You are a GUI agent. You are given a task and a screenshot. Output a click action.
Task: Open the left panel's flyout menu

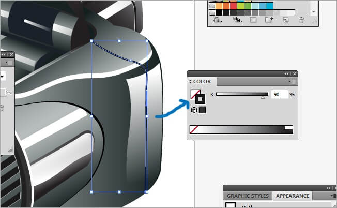[10, 62]
